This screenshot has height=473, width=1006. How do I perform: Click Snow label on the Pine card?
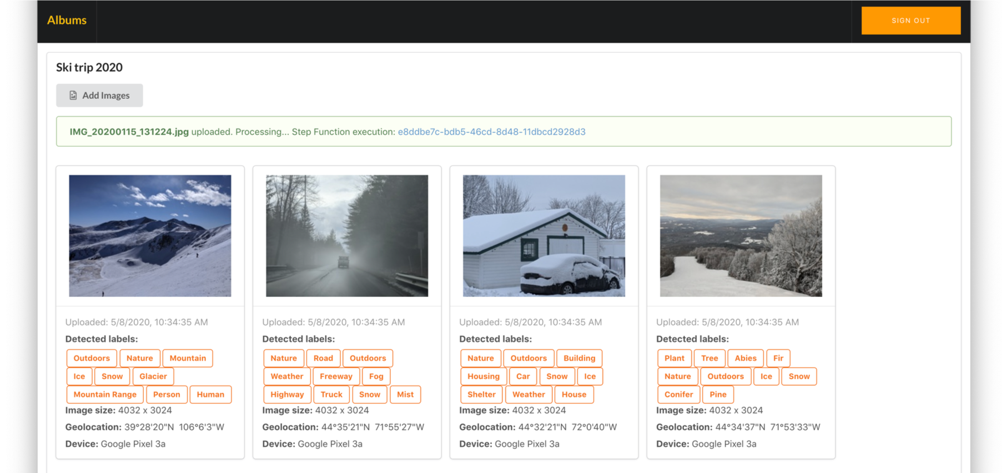click(799, 376)
